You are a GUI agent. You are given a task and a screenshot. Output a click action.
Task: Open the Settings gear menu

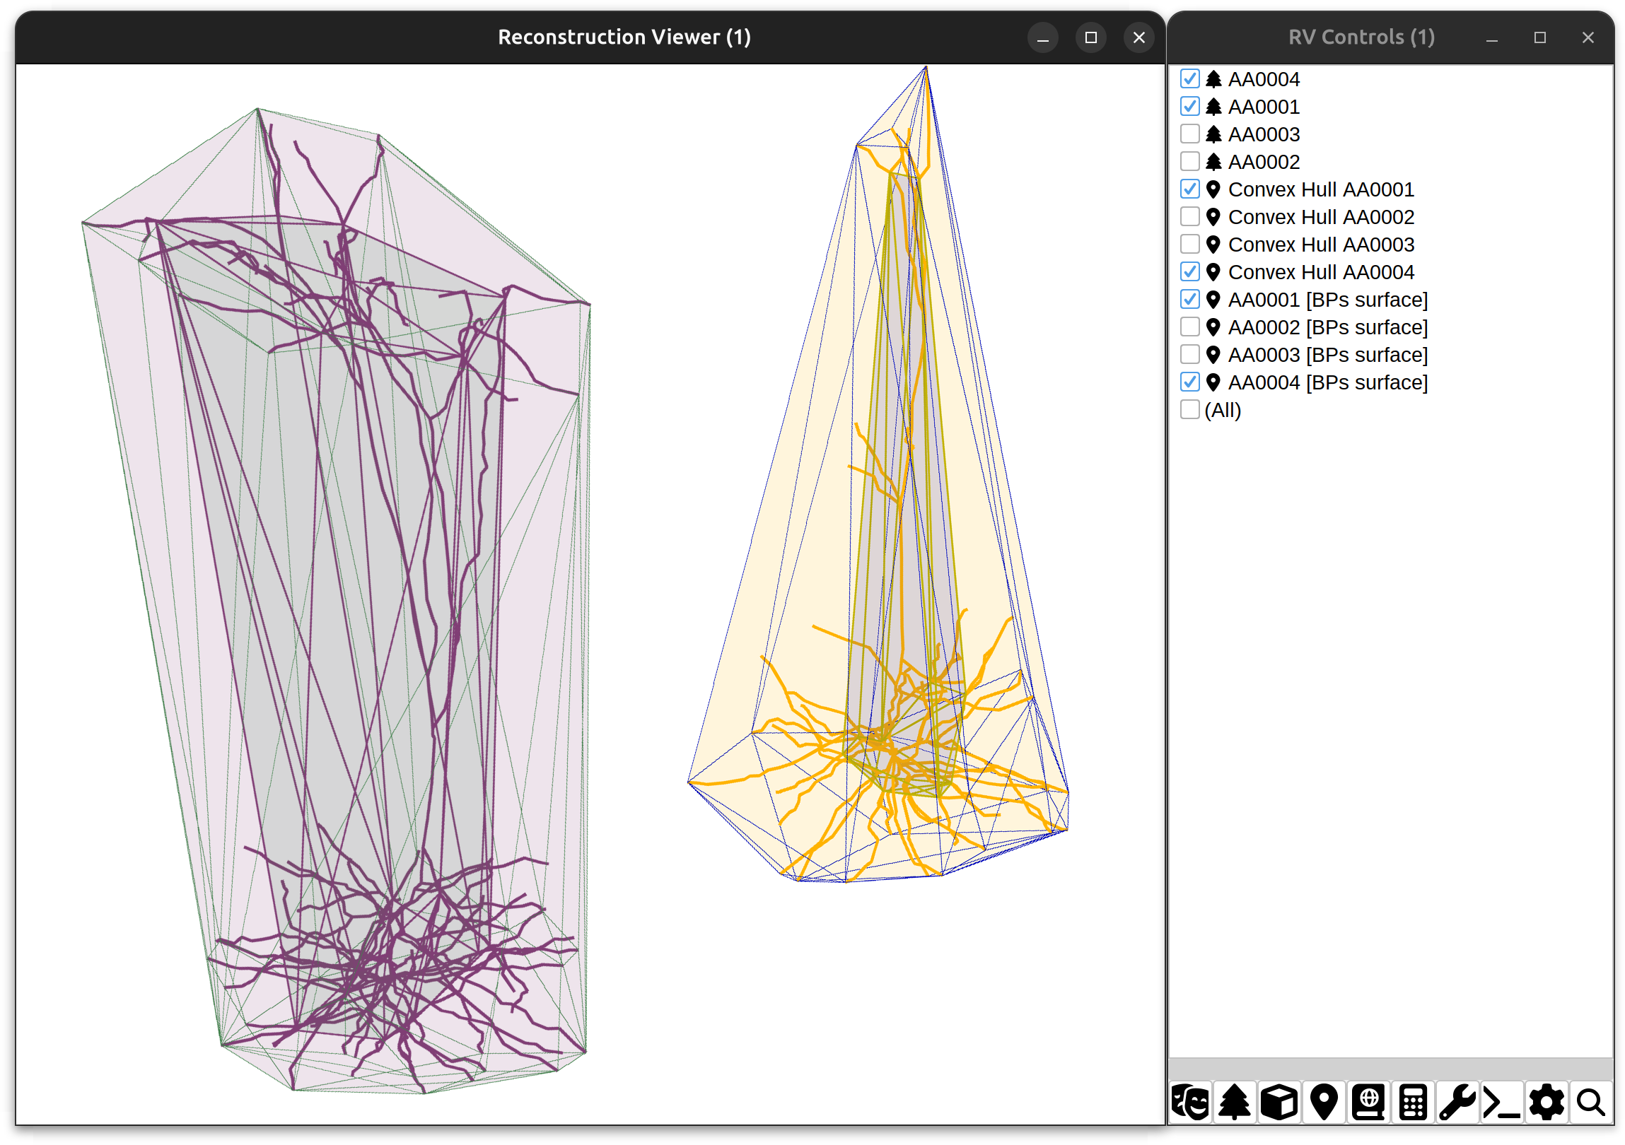[1547, 1102]
